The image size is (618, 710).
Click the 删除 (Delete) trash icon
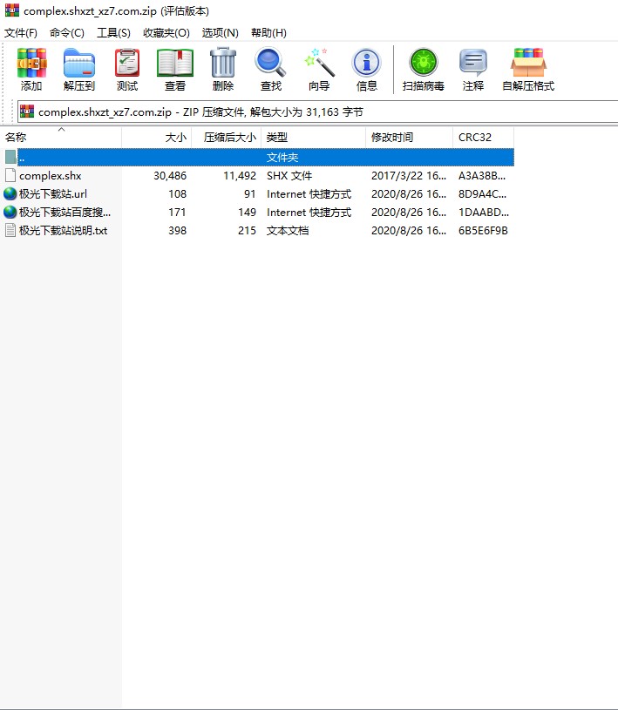[223, 70]
